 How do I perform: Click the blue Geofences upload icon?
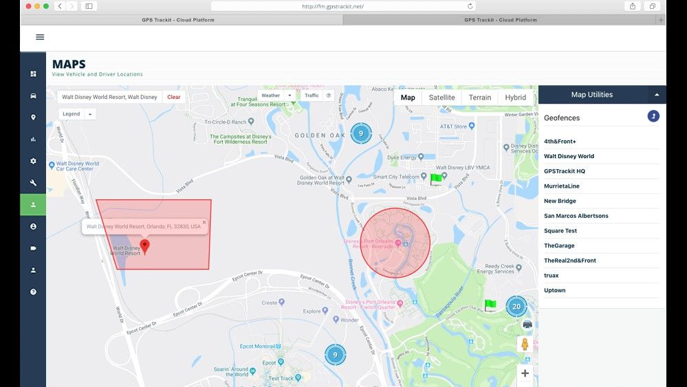653,116
